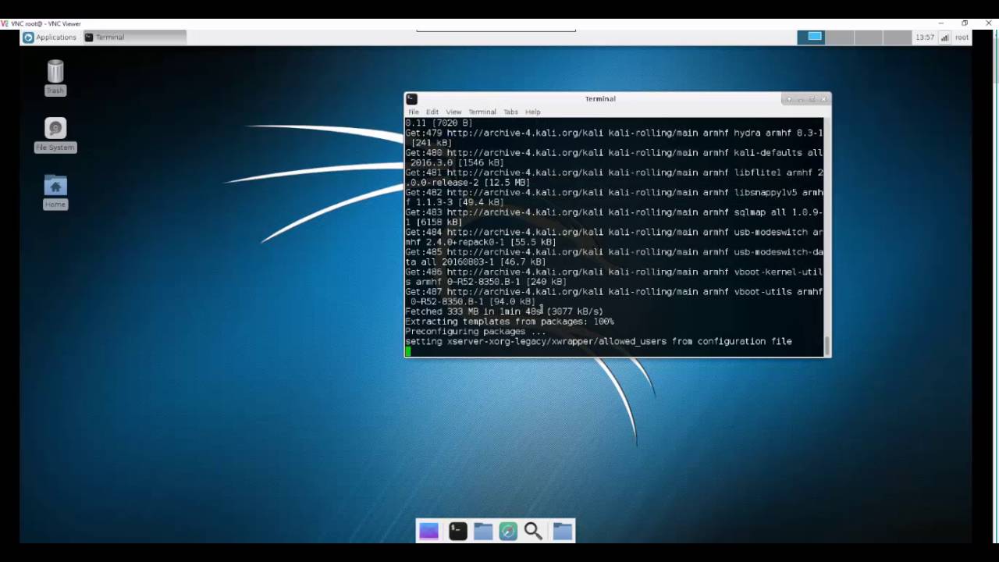Screen dimensions: 999x562
Task: Click the Terminal window title bar
Action: point(600,98)
